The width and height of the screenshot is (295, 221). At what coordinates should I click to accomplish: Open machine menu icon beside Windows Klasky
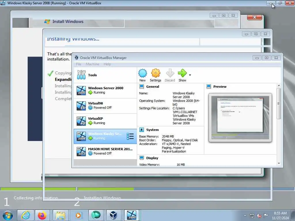click(x=130, y=136)
